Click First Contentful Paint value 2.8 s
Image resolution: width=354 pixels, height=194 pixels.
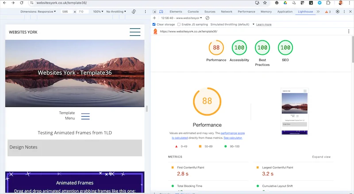[x=183, y=174]
